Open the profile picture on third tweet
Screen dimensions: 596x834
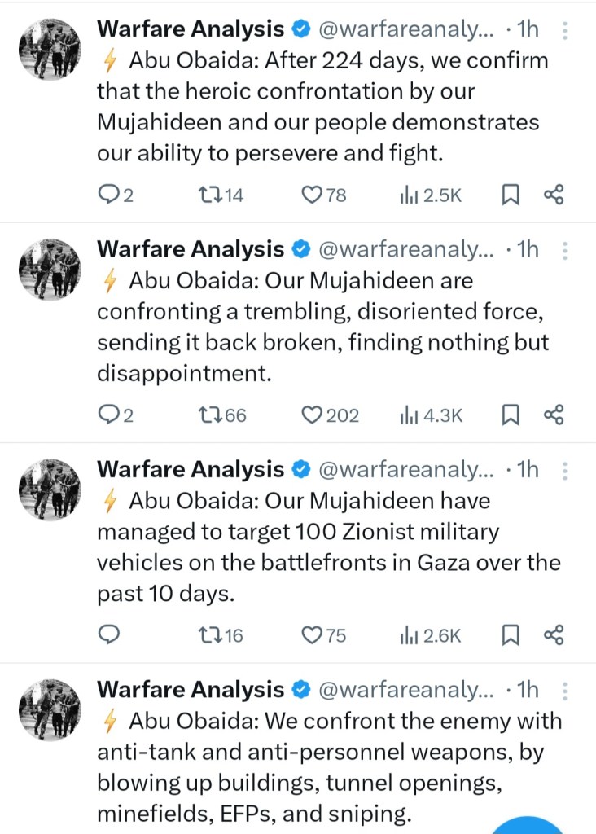tap(50, 490)
